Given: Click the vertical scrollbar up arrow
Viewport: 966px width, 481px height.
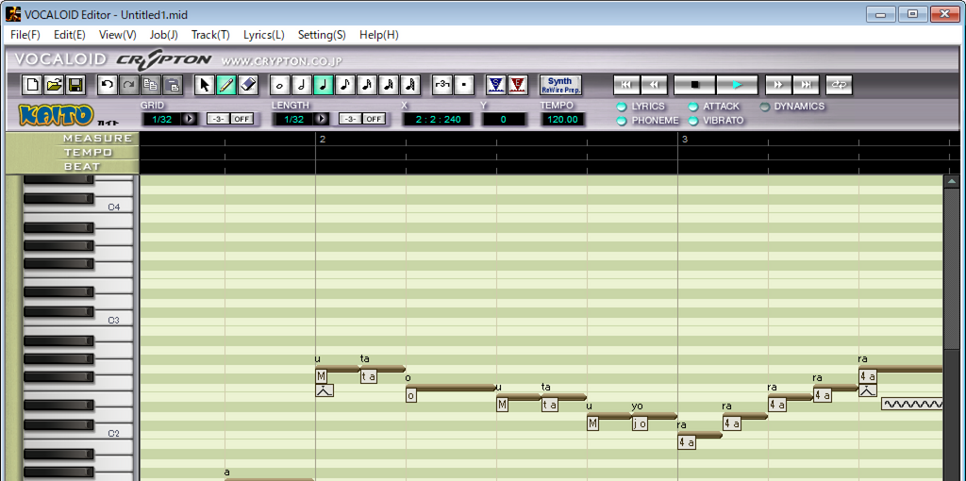Looking at the screenshot, I should tap(952, 182).
